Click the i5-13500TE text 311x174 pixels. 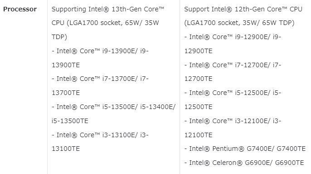[x=70, y=121]
